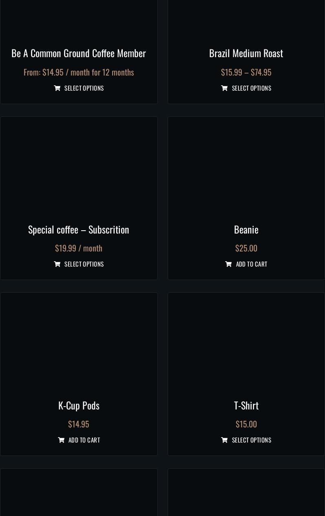Open the Beanie product title
Screen dimensions: 325x516
coord(246,229)
